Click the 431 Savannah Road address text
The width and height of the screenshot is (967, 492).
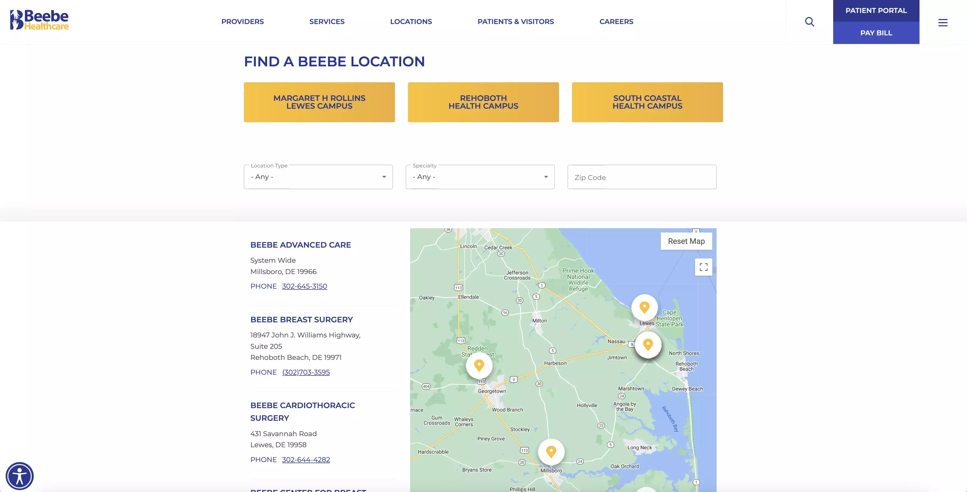[x=283, y=434]
